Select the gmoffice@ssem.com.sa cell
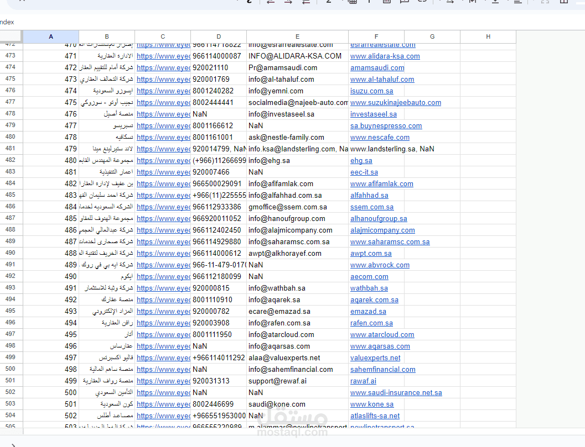Screen dimensions: 585x447 [x=297, y=207]
